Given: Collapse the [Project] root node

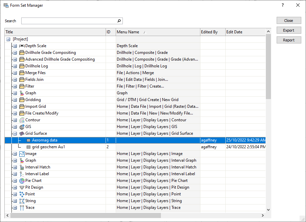Looking at the screenshot, I should pos(8,39).
